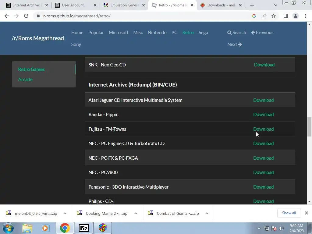This screenshot has height=234, width=312.
Task: Expand the tab search chevron
Action: pyautogui.click(x=275, y=5)
